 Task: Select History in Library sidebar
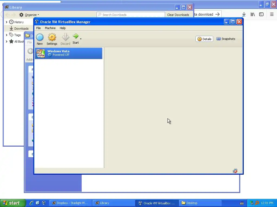17,22
